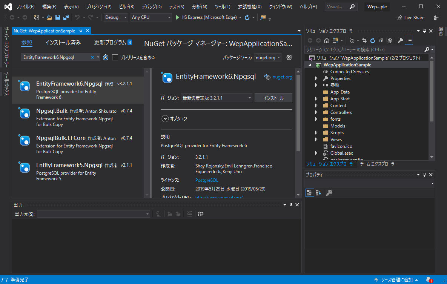Click the Open File folder icon
Screen dimensions: 447x284
(49, 17)
